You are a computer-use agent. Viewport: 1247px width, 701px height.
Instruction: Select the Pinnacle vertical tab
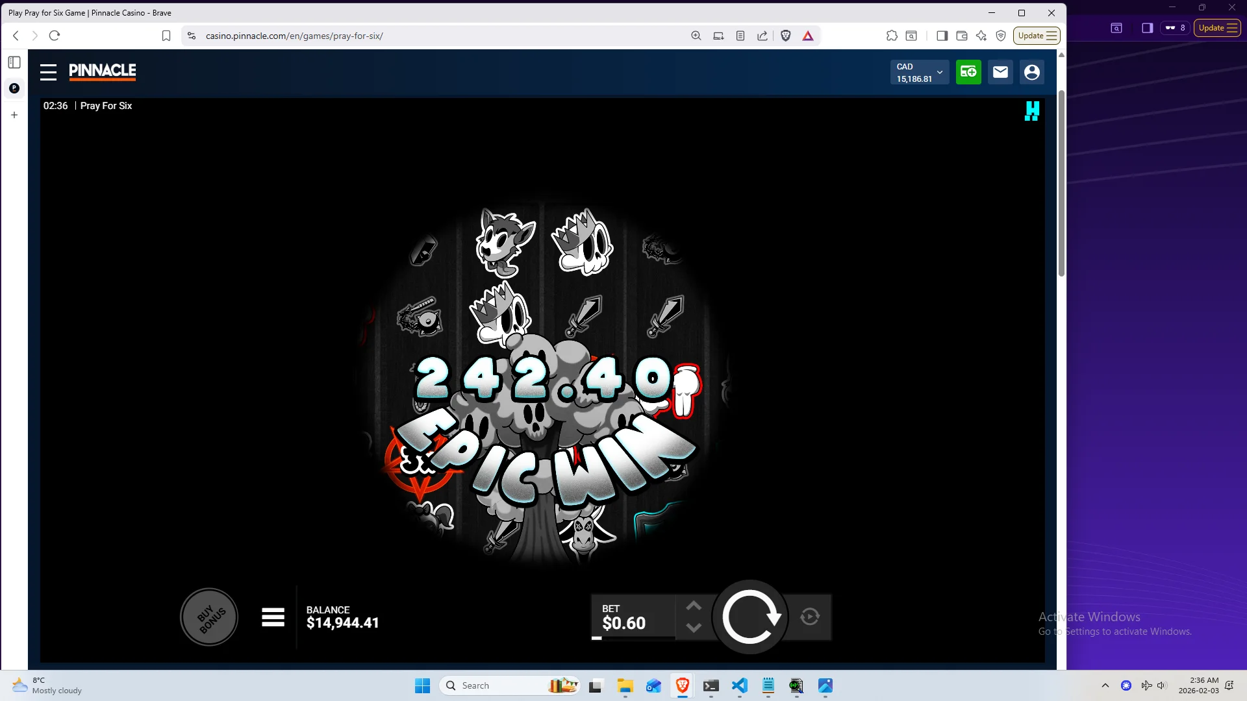(x=14, y=88)
